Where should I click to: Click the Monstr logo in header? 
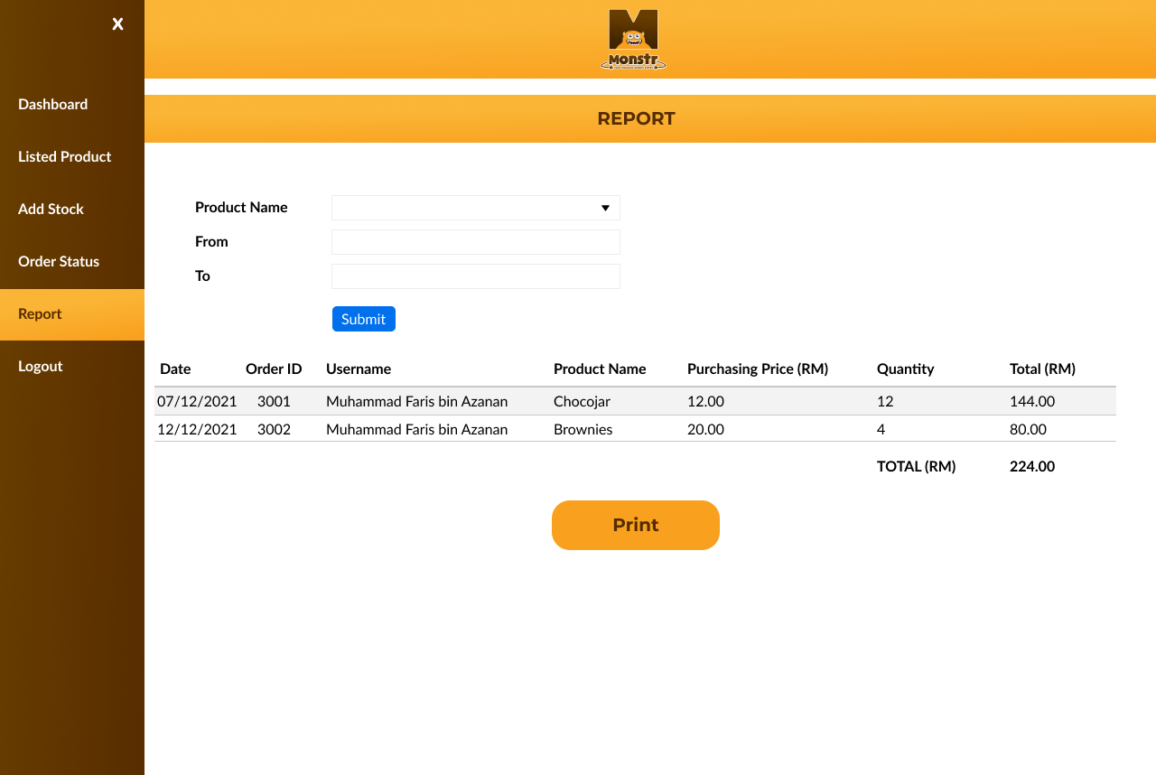click(x=633, y=40)
